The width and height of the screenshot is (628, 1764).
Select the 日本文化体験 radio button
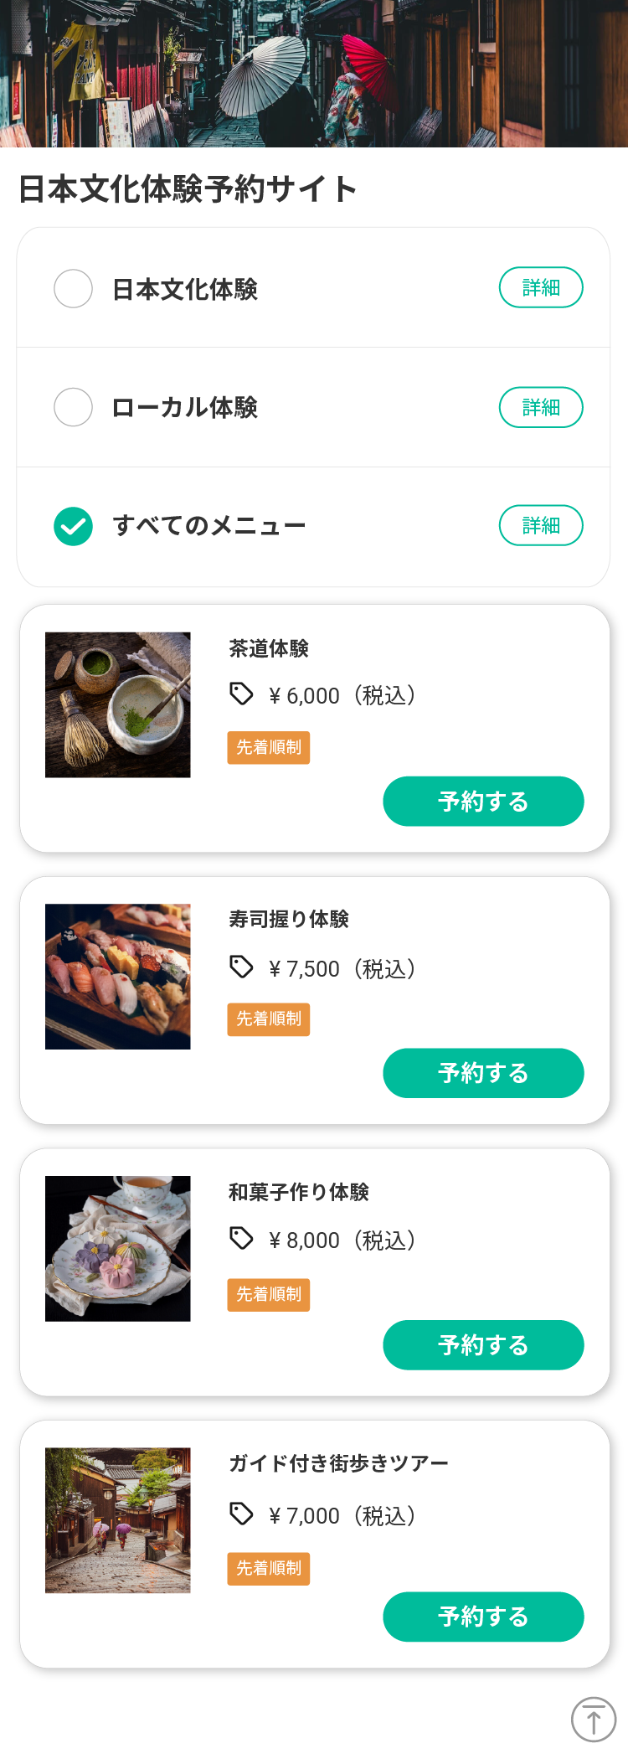coord(74,289)
